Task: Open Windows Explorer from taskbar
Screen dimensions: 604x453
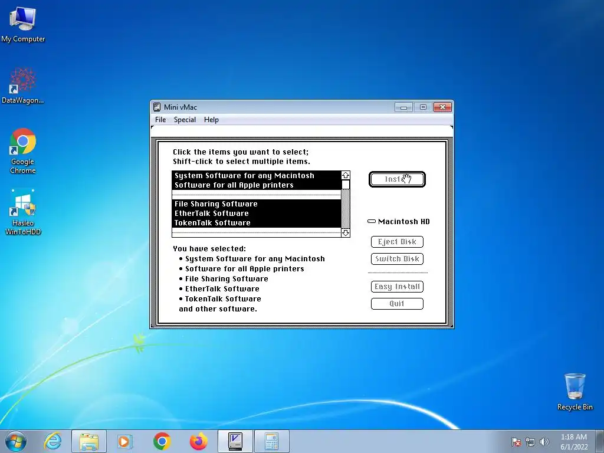Action: (x=89, y=441)
